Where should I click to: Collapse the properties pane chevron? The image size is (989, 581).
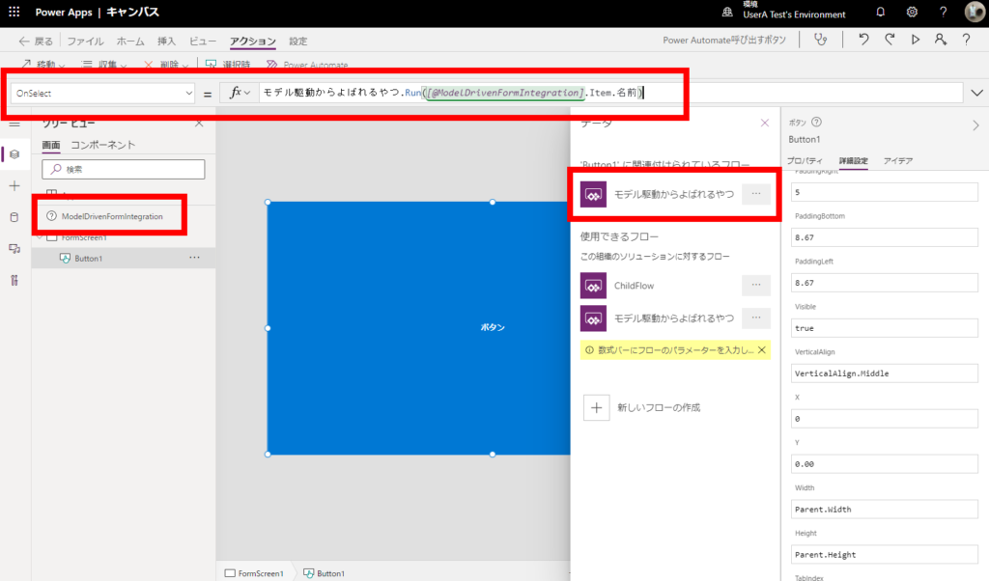click(975, 125)
